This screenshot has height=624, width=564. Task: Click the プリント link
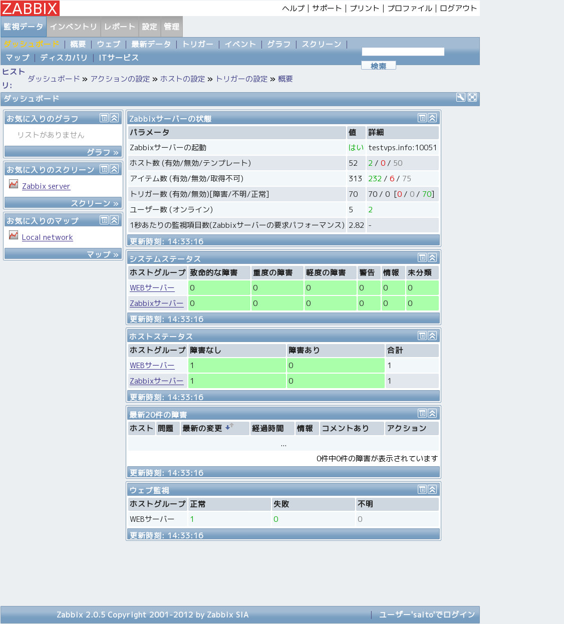(365, 8)
